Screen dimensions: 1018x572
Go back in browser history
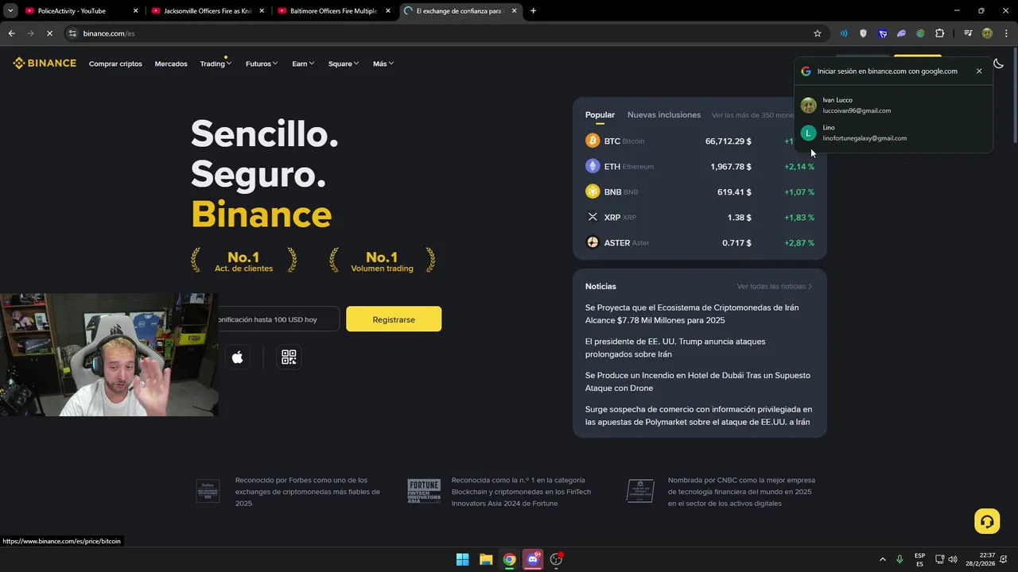pos(11,33)
